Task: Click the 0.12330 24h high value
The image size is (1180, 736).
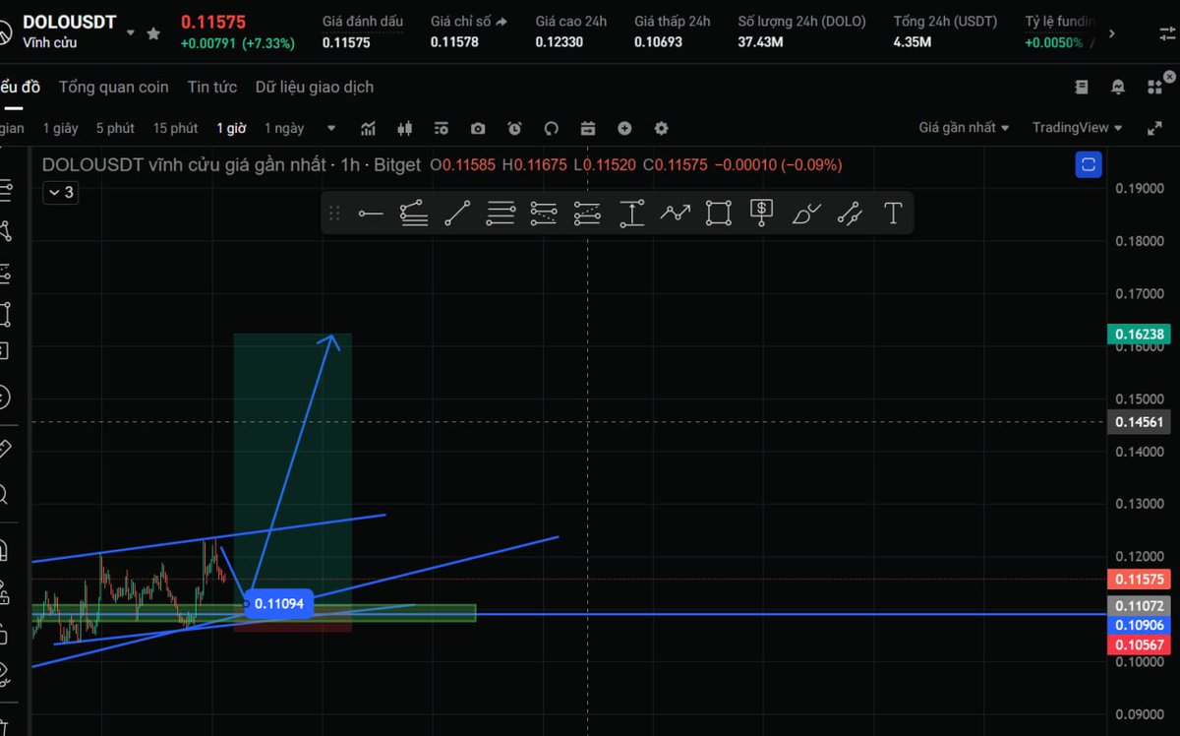Action: pyautogui.click(x=559, y=42)
